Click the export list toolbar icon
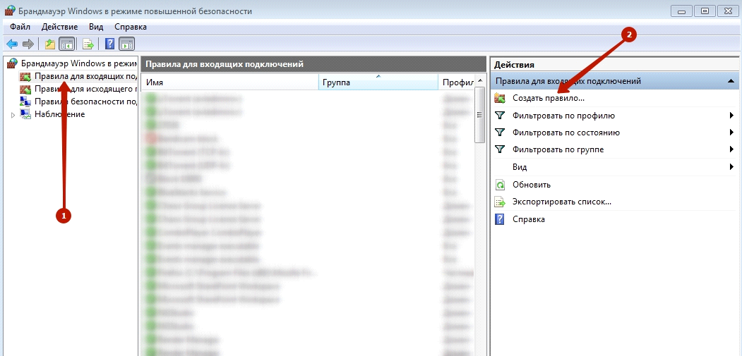 pyautogui.click(x=88, y=44)
